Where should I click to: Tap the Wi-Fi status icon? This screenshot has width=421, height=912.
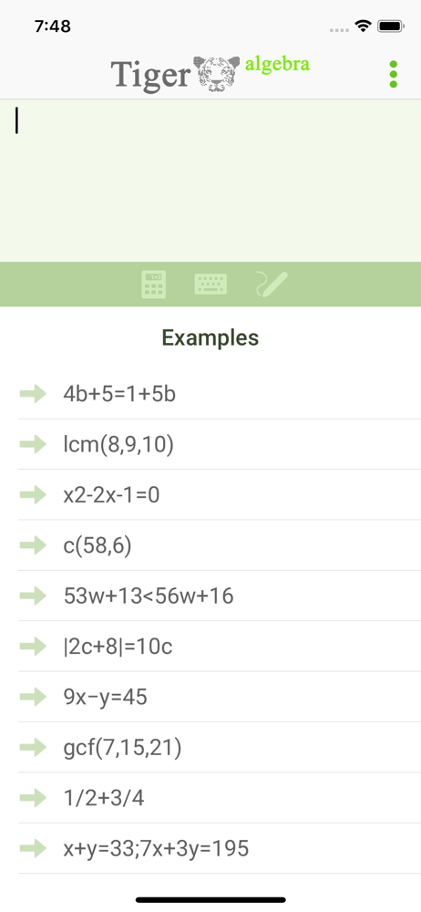point(364,26)
